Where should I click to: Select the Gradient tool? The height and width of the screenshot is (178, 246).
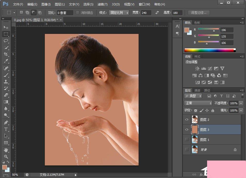(6, 102)
